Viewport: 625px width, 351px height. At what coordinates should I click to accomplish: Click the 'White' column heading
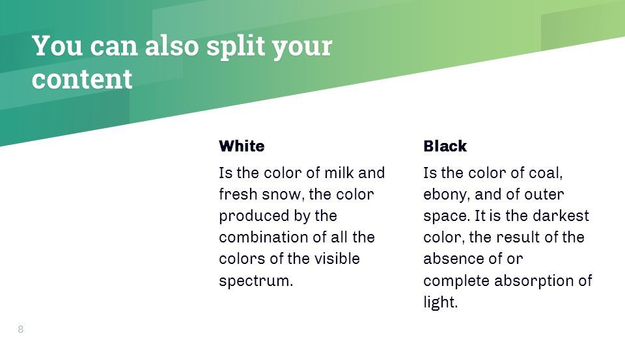pyautogui.click(x=242, y=146)
